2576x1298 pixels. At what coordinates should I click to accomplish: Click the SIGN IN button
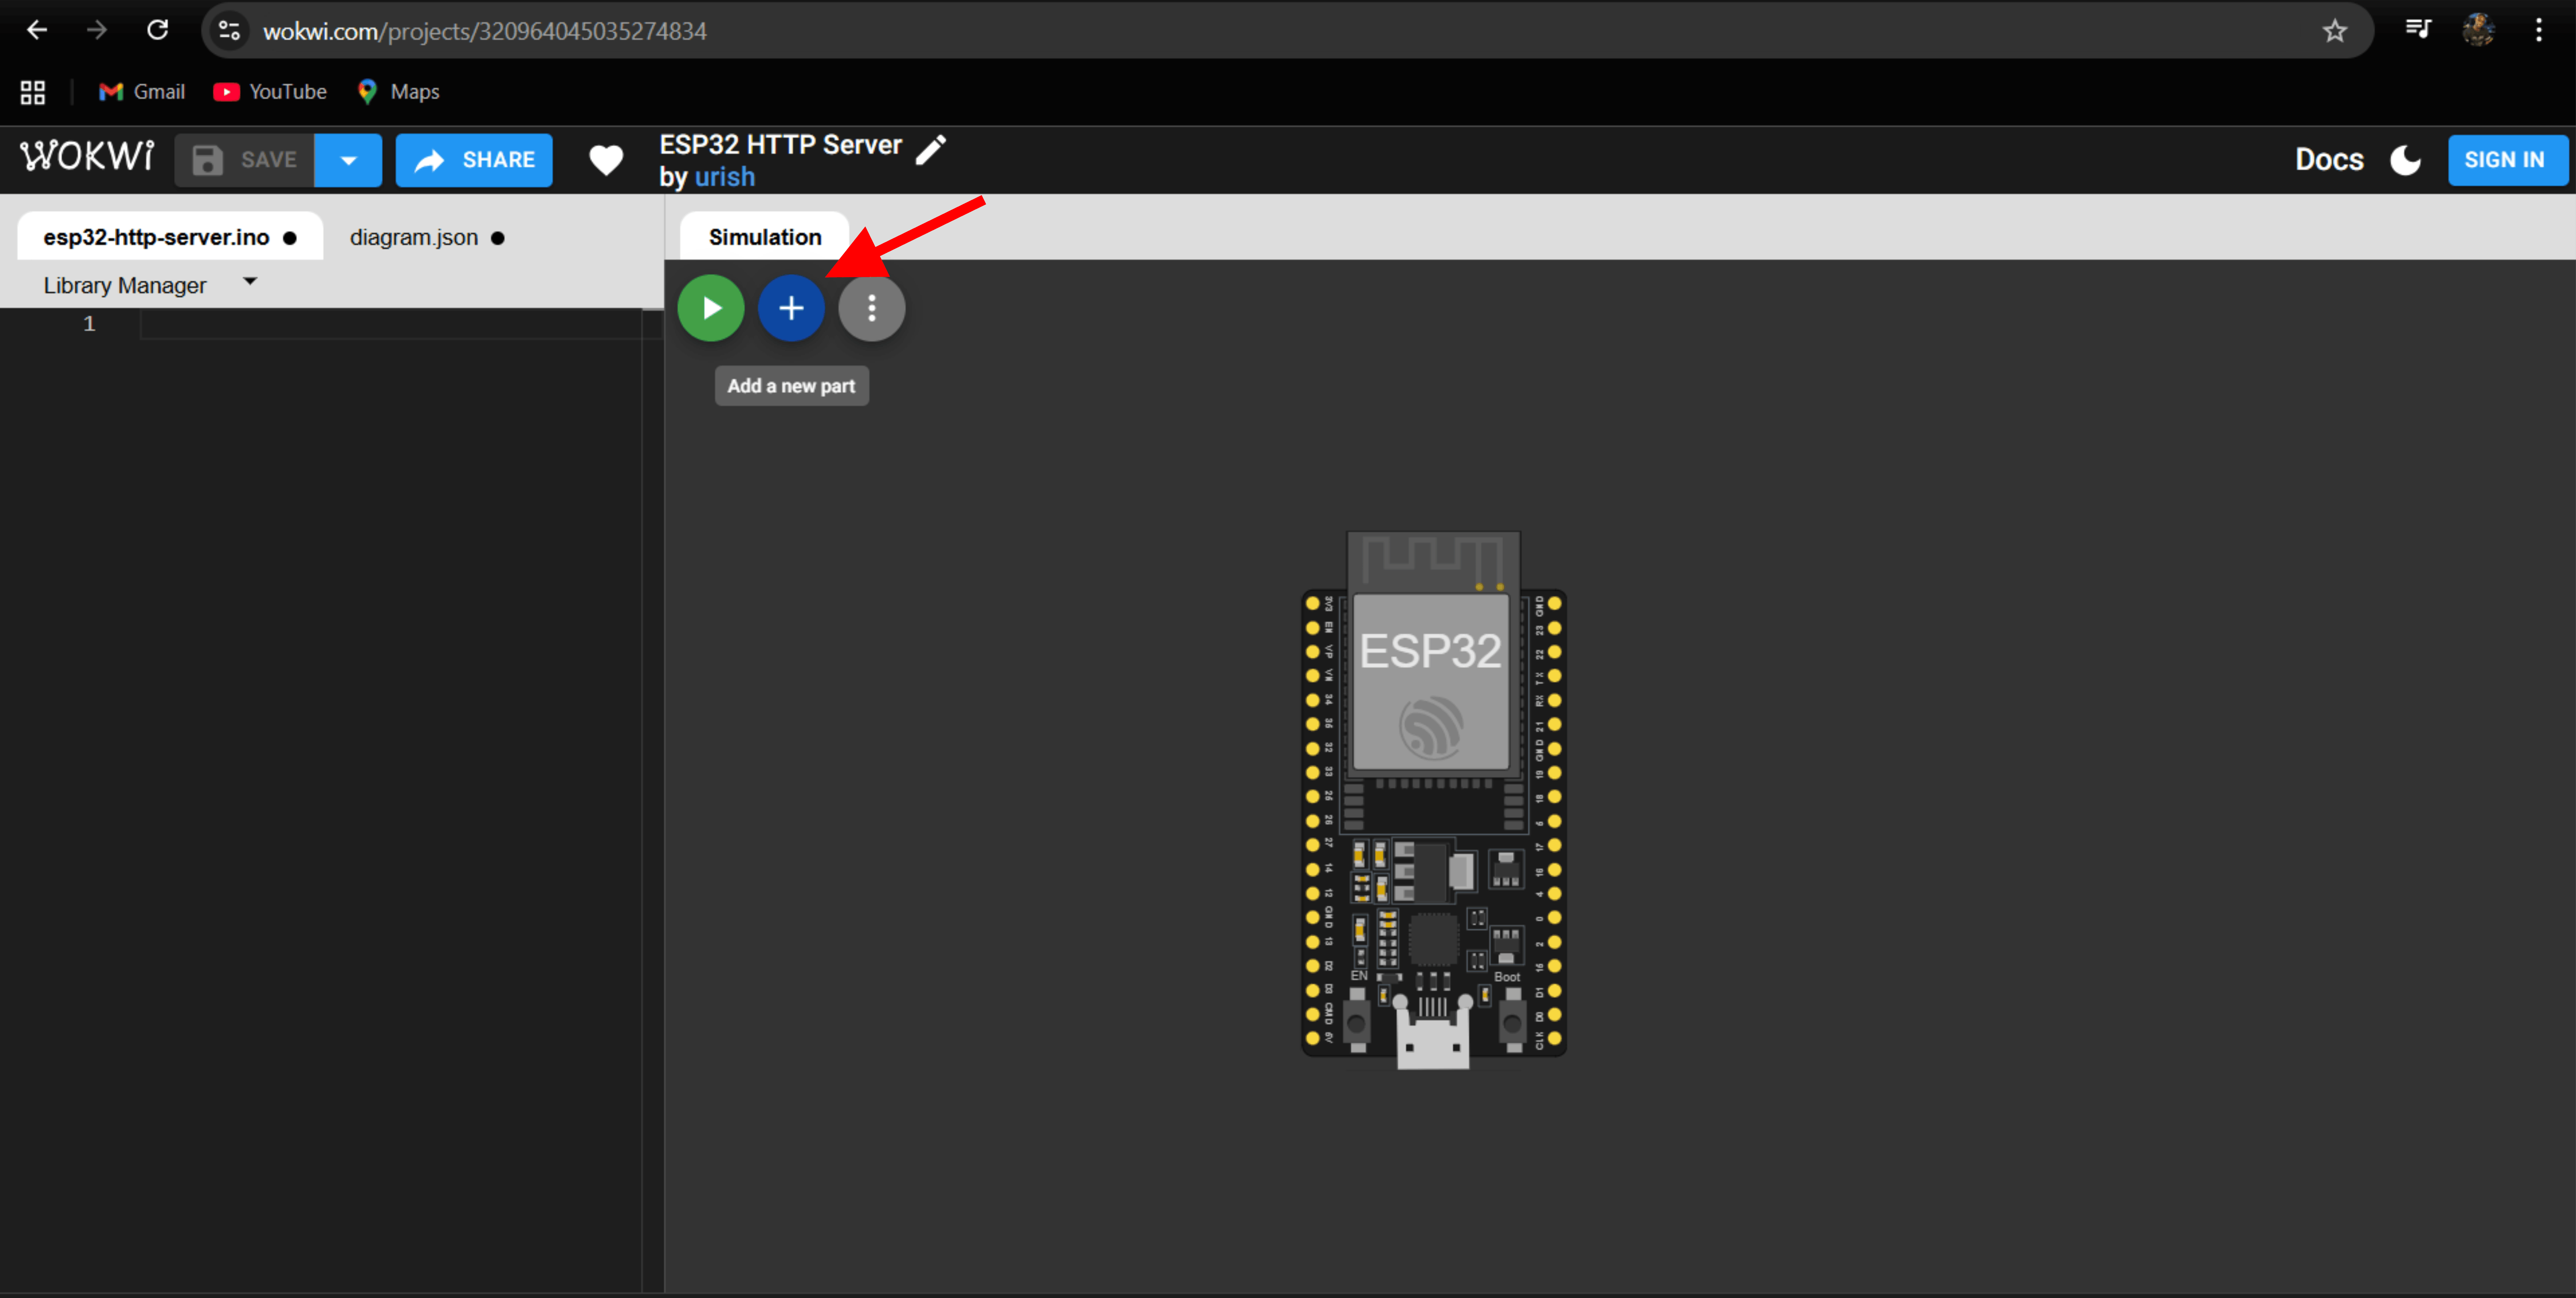click(x=2504, y=160)
